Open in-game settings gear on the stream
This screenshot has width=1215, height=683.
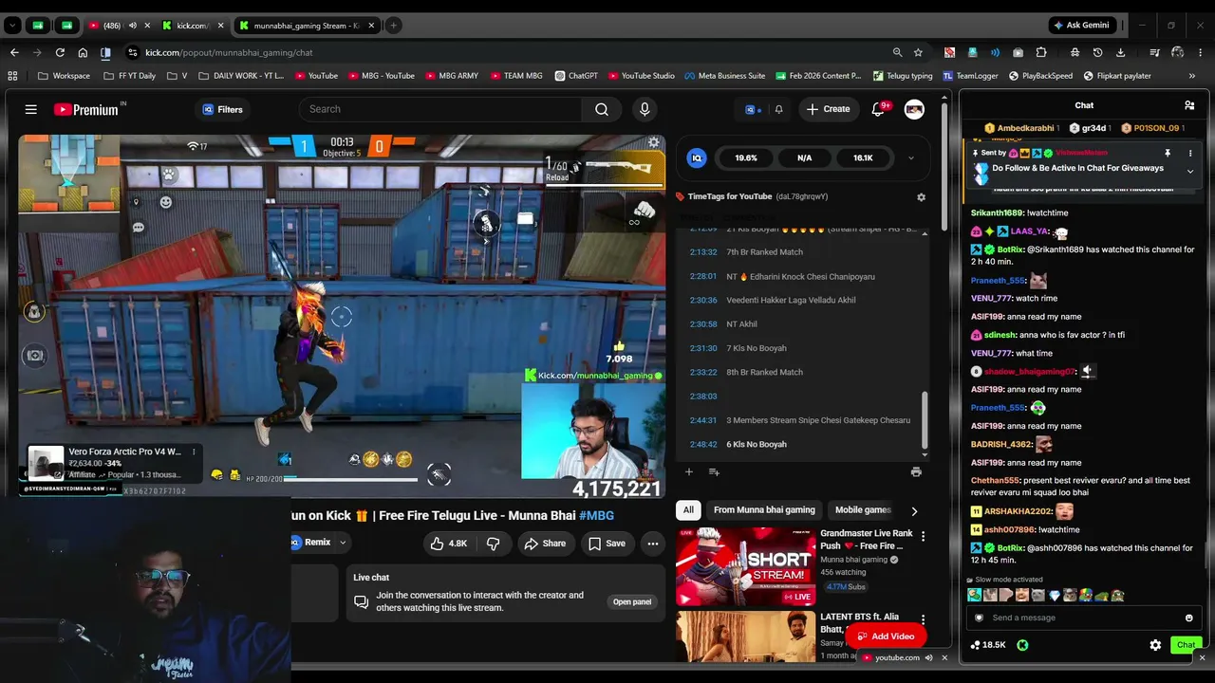tap(653, 143)
